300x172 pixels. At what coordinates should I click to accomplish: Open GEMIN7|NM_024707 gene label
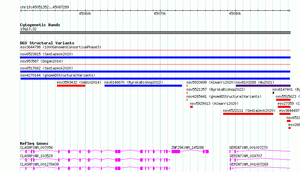click(x=246, y=156)
